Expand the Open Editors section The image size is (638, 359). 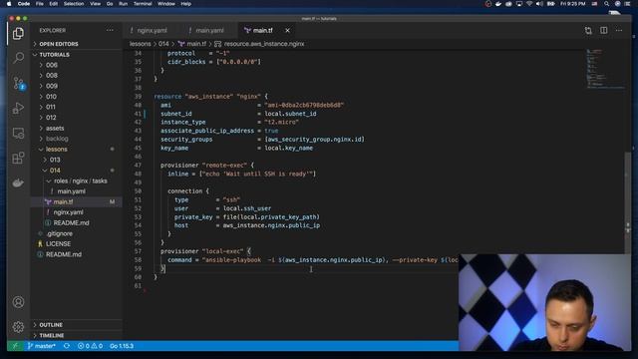[58, 44]
